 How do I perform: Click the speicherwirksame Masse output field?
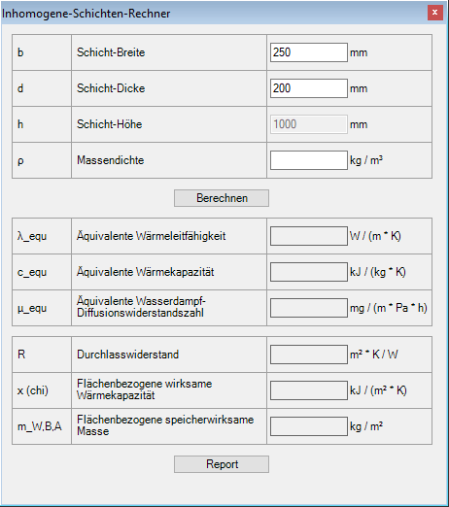(309, 426)
